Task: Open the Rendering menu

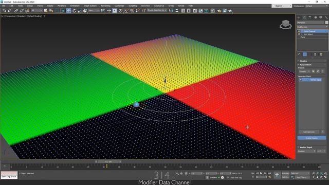Action: pos(105,6)
